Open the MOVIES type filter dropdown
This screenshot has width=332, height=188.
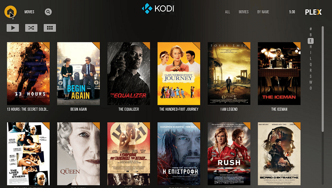(x=243, y=12)
